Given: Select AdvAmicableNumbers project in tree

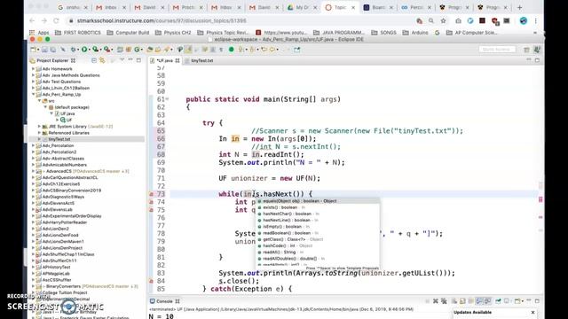Looking at the screenshot, I should coord(65,165).
